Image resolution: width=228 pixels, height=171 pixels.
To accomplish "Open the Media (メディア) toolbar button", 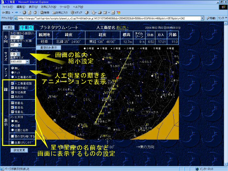I will tap(77, 13).
